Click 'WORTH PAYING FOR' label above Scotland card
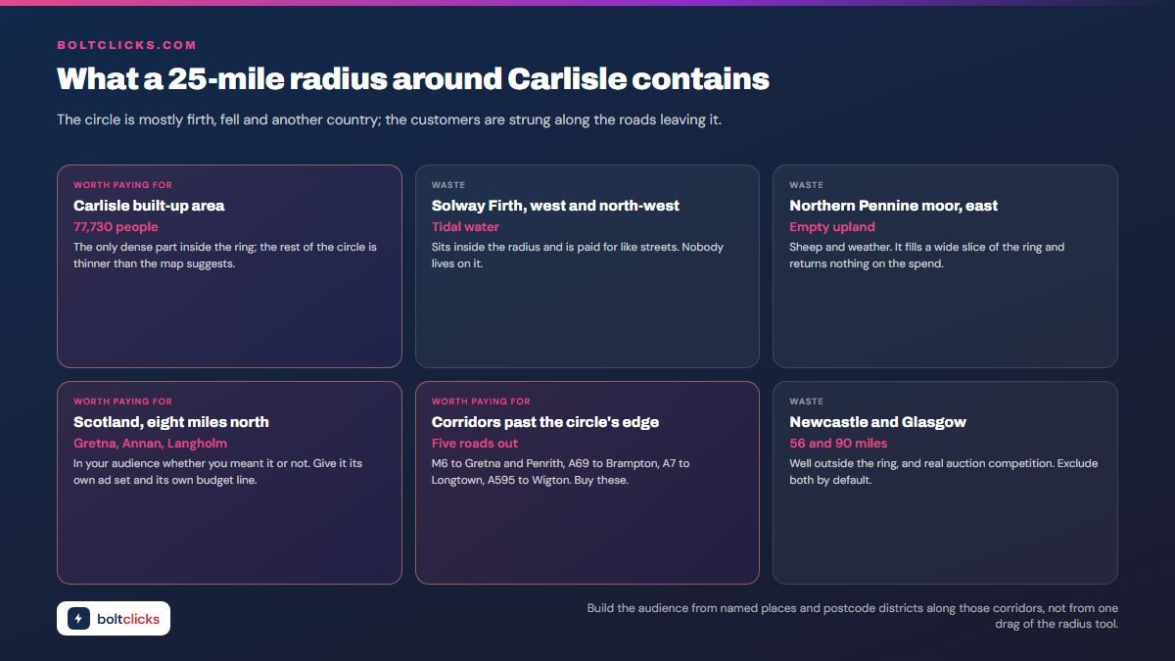 click(122, 401)
